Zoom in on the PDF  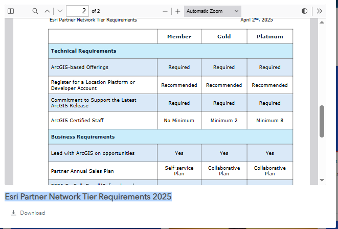(x=177, y=11)
